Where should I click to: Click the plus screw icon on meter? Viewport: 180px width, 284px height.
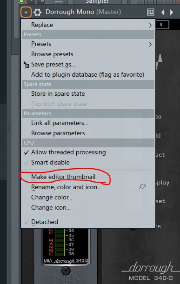click(66, 271)
